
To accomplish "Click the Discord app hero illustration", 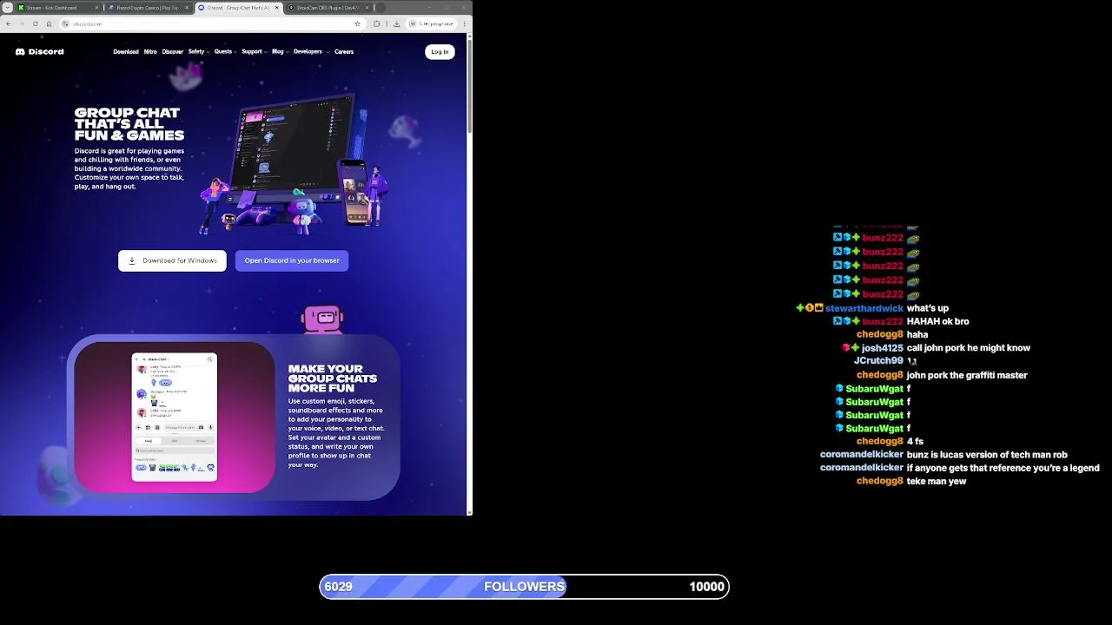I will 295,165.
